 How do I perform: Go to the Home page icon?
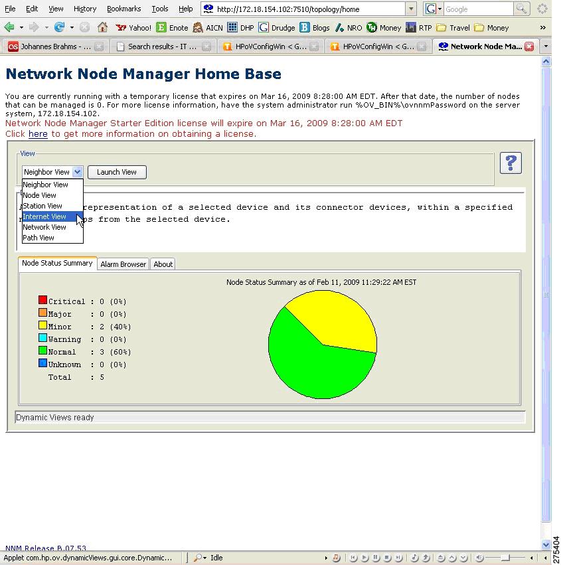(103, 27)
